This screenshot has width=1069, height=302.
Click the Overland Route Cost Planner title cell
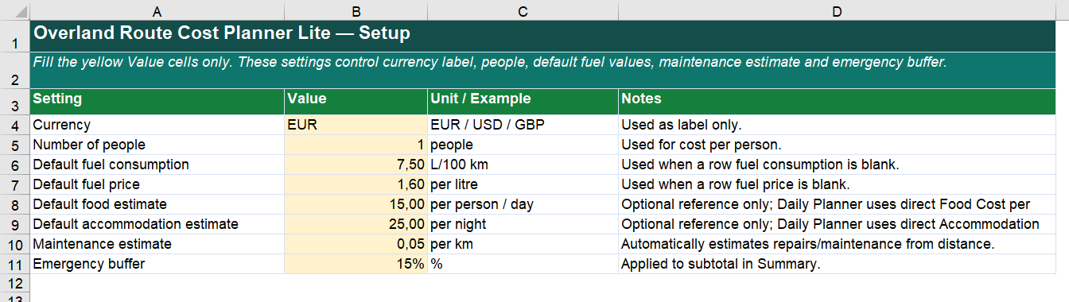click(x=542, y=36)
